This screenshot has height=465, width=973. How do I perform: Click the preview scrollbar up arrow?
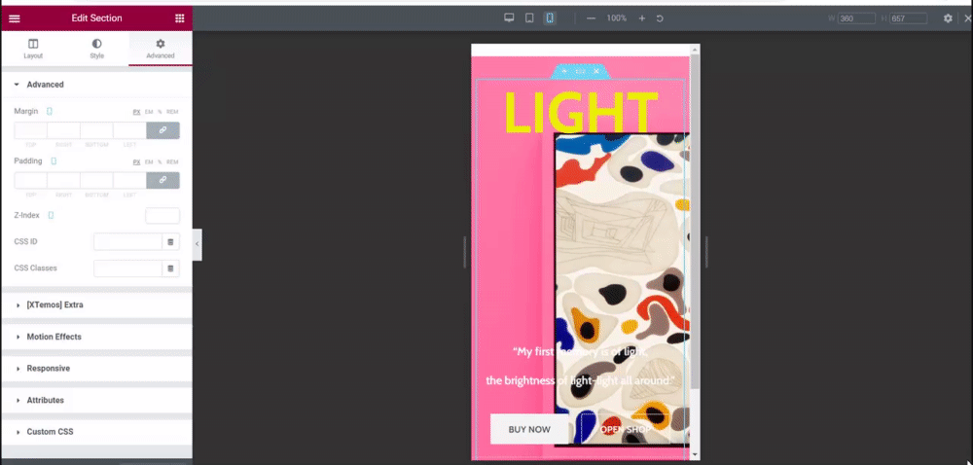click(x=695, y=49)
